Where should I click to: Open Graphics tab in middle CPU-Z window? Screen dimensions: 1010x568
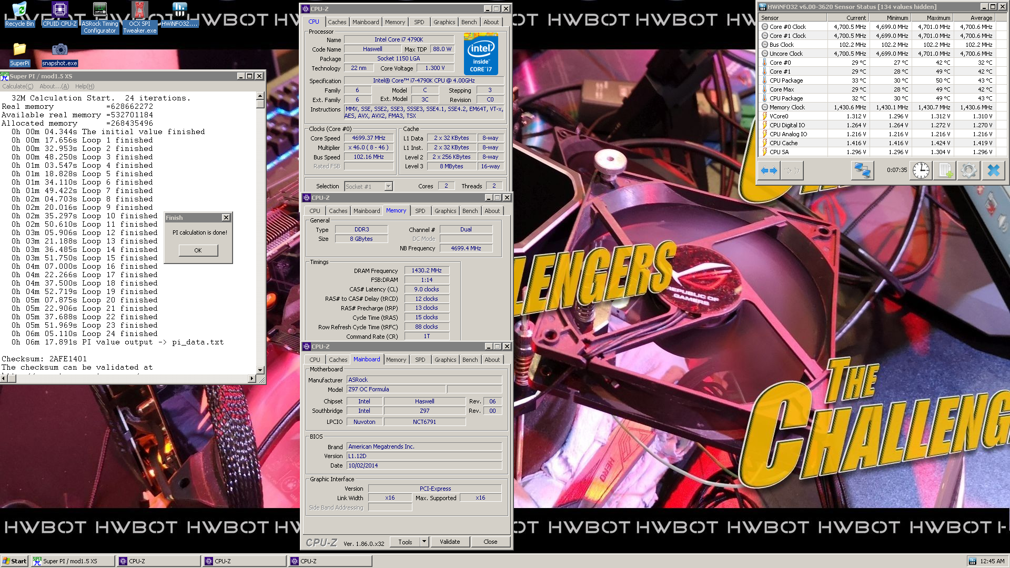[446, 211]
